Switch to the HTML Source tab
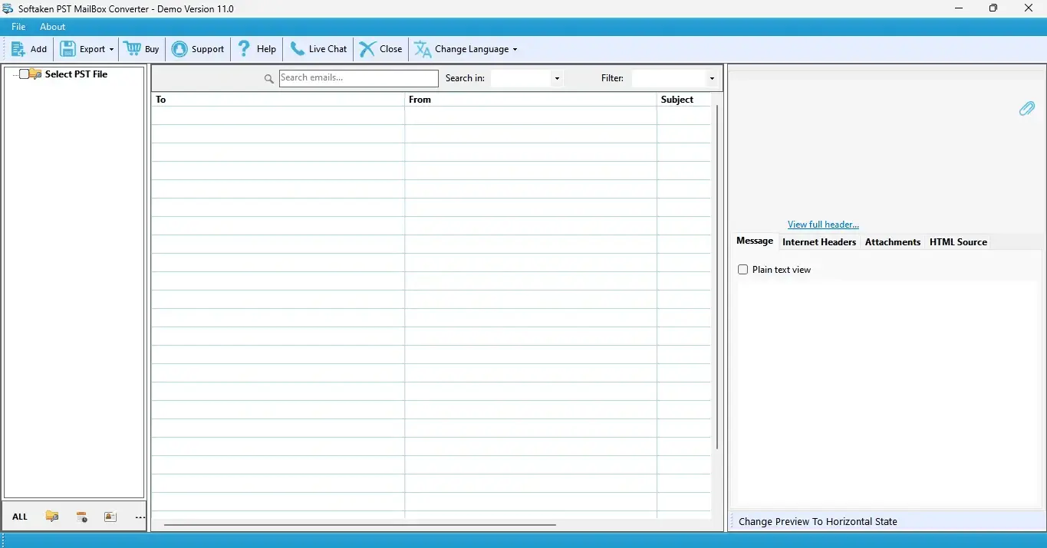1047x548 pixels. tap(958, 242)
